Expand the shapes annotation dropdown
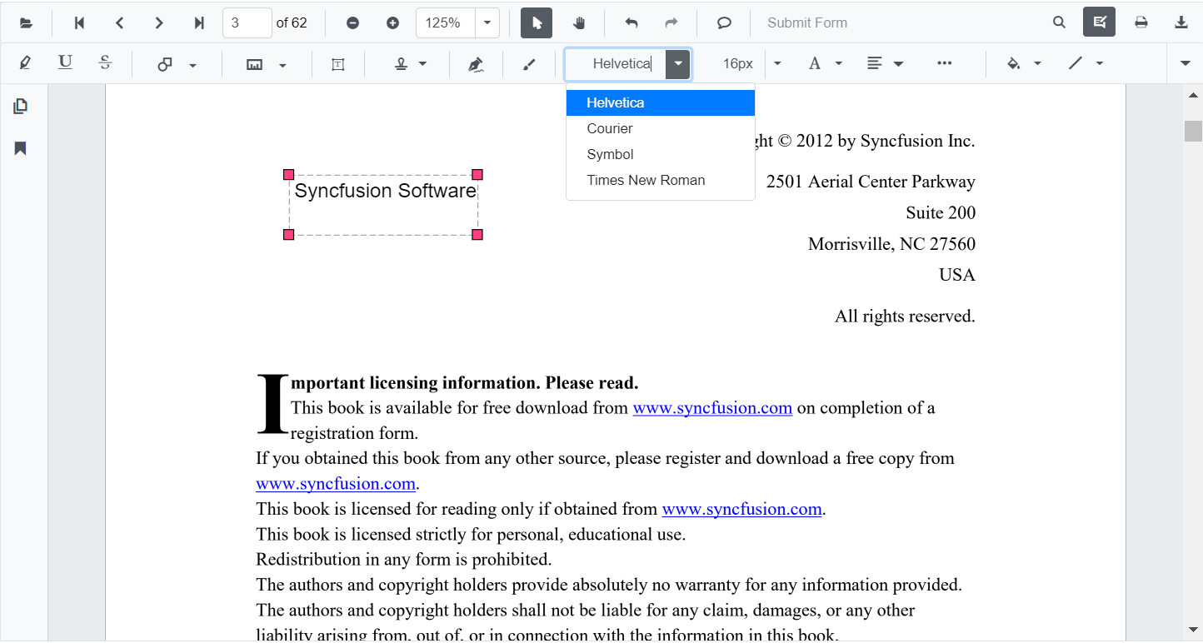Image resolution: width=1203 pixels, height=643 pixels. 192,63
